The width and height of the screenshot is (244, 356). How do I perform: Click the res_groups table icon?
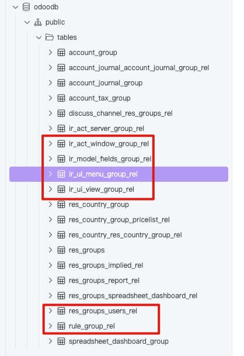click(x=61, y=250)
